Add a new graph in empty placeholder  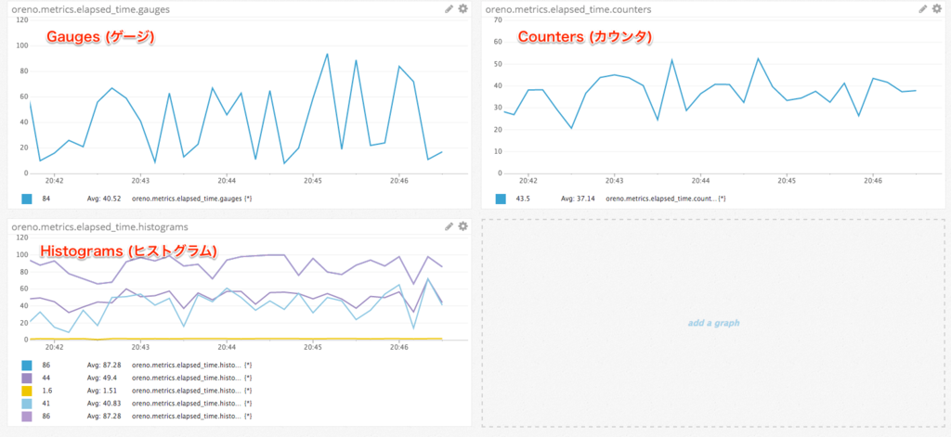click(x=713, y=323)
